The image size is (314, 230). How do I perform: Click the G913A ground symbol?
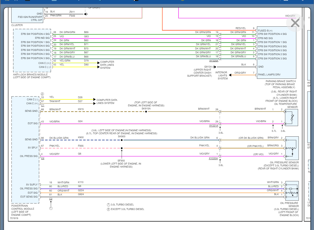point(214,67)
